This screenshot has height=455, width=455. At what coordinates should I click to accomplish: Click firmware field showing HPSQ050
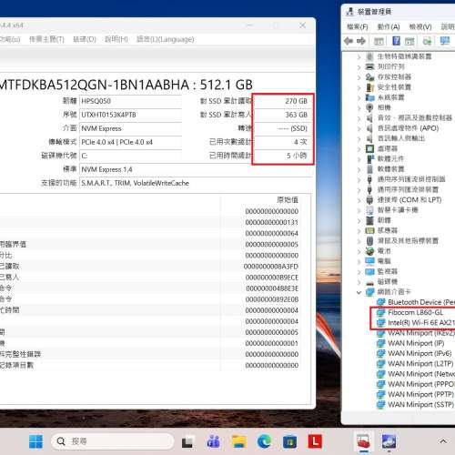pyautogui.click(x=131, y=101)
